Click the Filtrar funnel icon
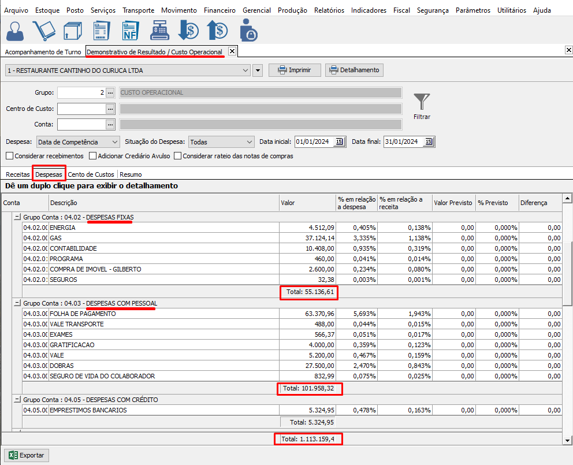The image size is (573, 465). point(422,102)
